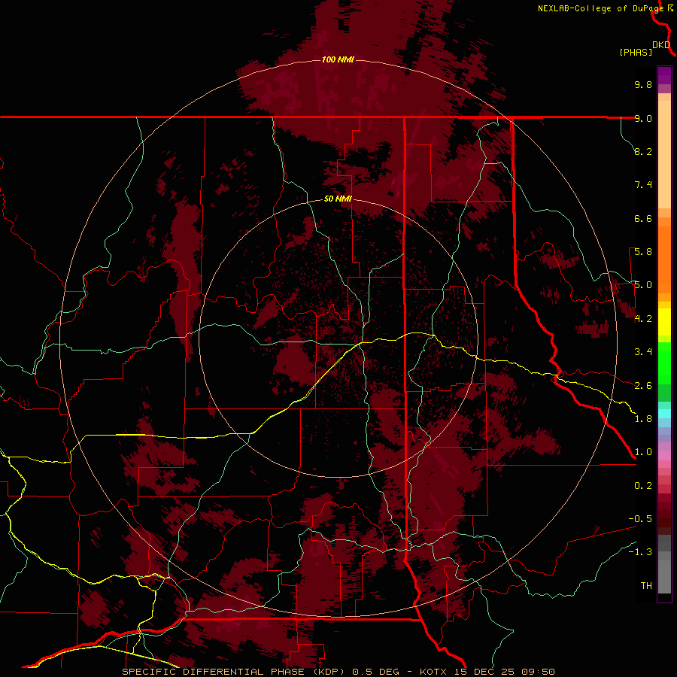Click the 100 NMI range ring label

338,59
